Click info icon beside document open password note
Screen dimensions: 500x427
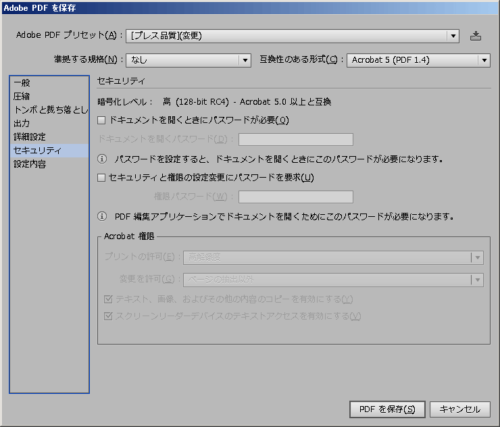103,159
